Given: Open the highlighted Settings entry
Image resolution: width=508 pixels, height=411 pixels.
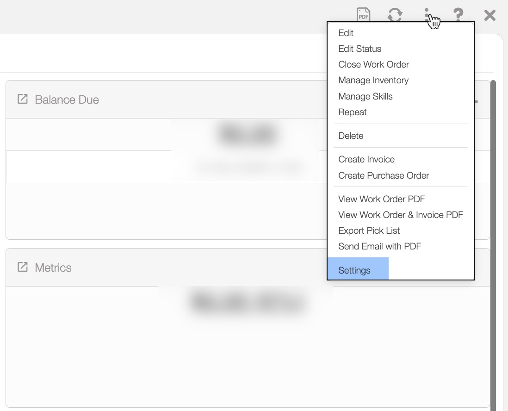Looking at the screenshot, I should click(x=354, y=270).
